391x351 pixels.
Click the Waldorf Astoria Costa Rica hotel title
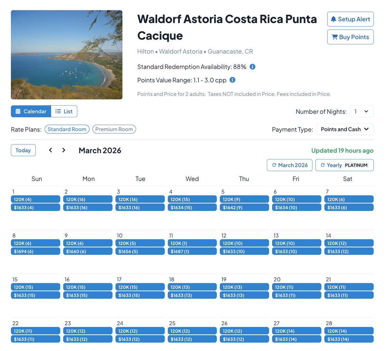(227, 27)
